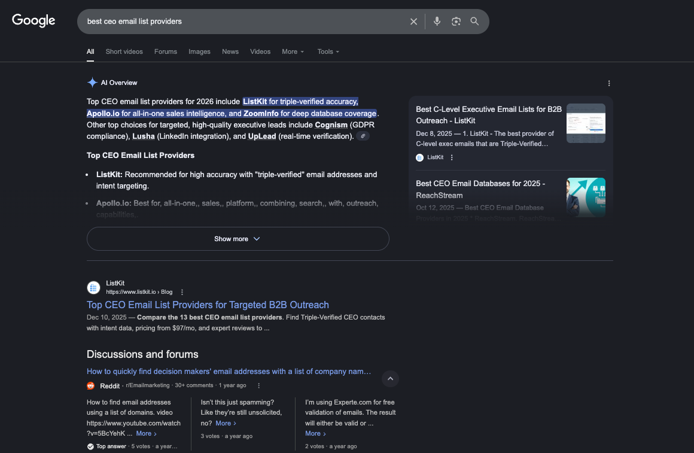Open the AI Overview options three-dot menu

point(609,83)
